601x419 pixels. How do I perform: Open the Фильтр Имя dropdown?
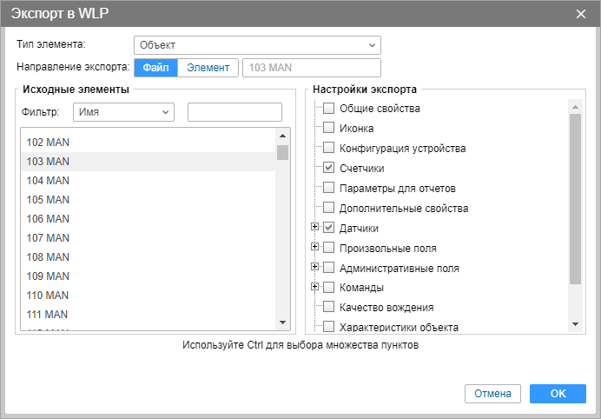coord(123,112)
